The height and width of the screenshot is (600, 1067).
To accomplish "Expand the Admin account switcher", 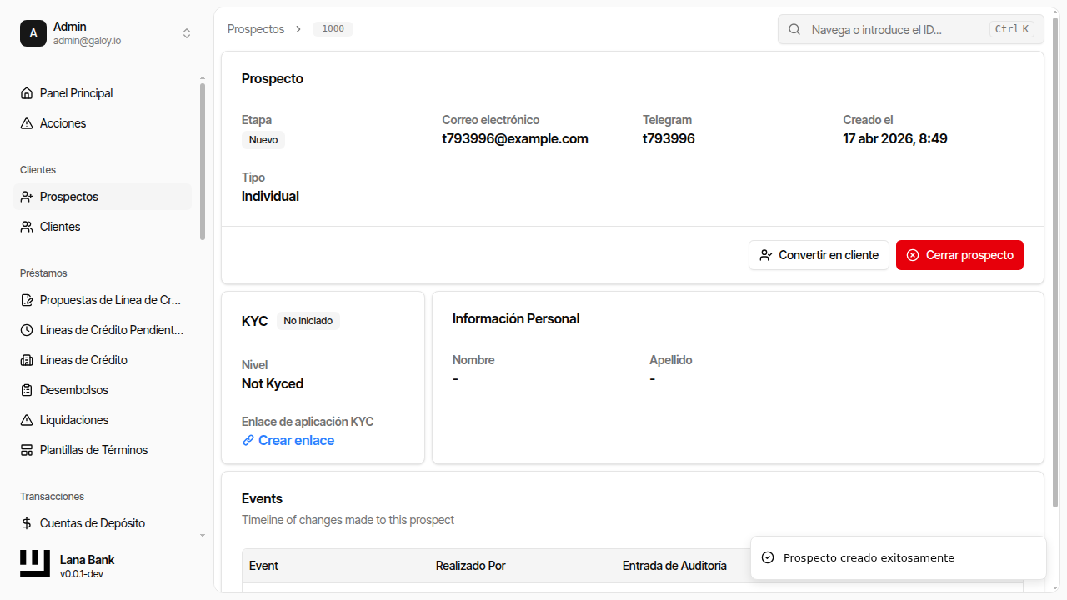I will coord(187,33).
